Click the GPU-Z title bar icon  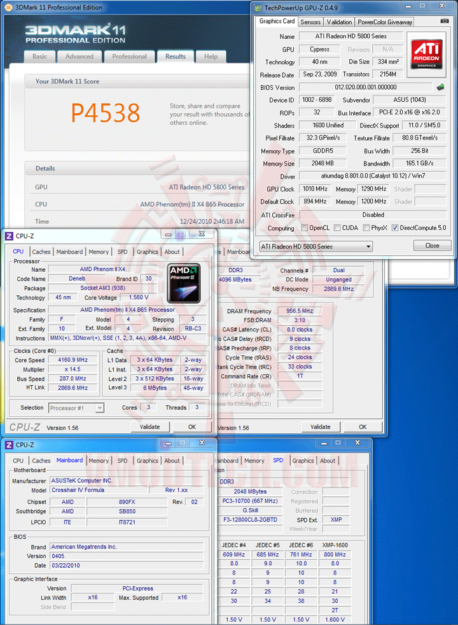[258, 8]
